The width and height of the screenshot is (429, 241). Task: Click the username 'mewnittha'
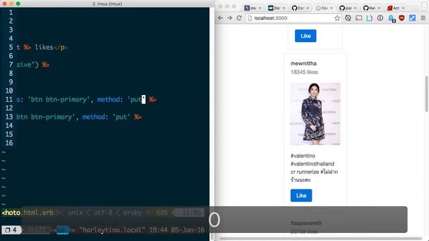pyautogui.click(x=304, y=64)
